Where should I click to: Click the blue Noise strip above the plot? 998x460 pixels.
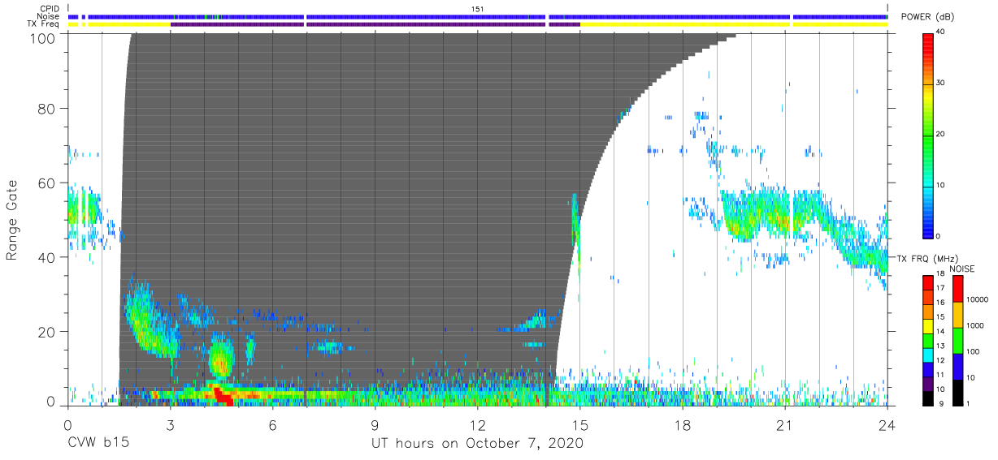click(478, 16)
